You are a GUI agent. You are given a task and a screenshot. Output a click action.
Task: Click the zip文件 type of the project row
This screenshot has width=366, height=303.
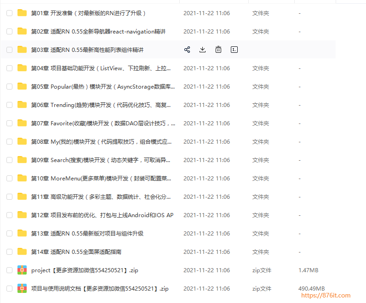(262, 270)
